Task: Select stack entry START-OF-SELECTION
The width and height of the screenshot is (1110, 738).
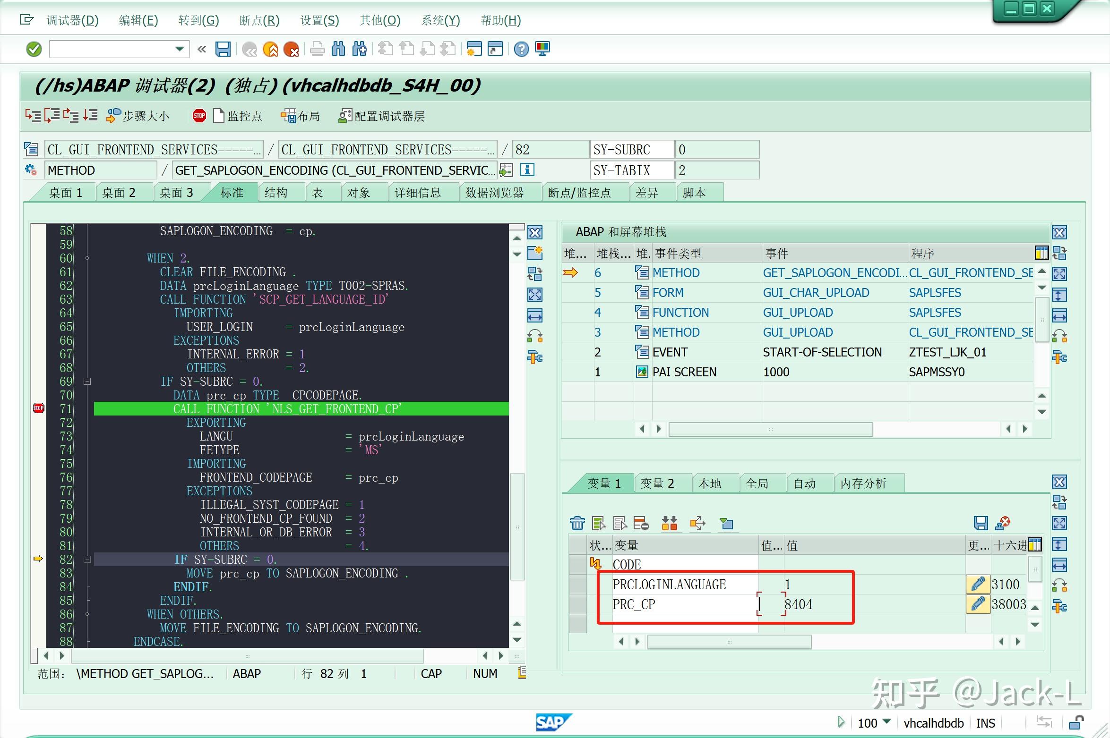Action: 822,352
